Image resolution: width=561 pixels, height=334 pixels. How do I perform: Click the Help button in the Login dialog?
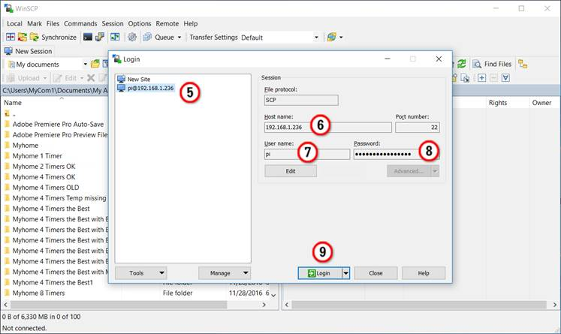[424, 273]
